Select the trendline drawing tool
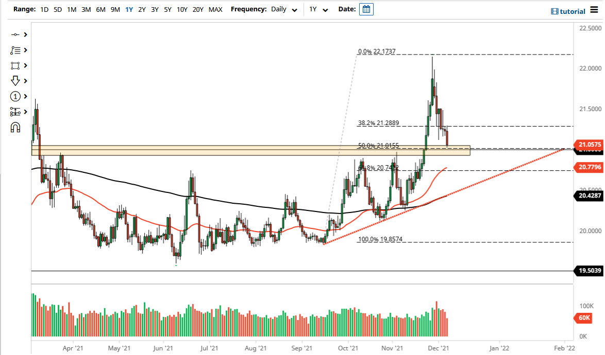The image size is (605, 355). pyautogui.click(x=15, y=35)
